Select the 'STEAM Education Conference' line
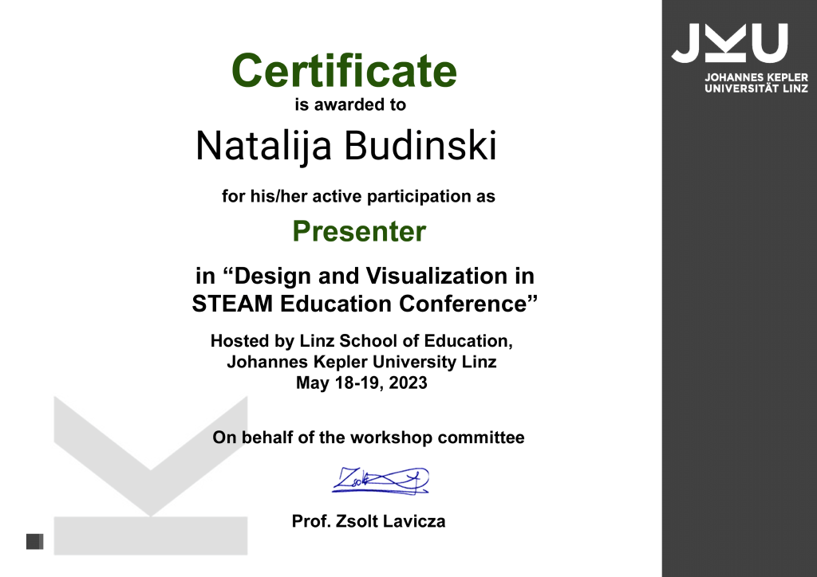The image size is (817, 577). [x=365, y=304]
